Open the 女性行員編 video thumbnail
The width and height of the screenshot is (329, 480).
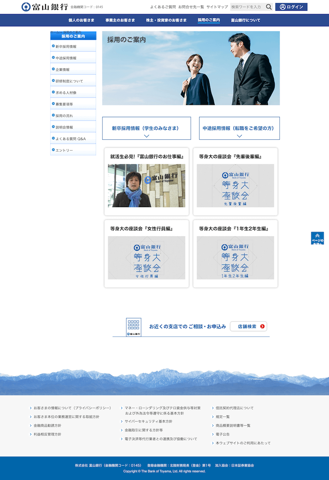(x=146, y=257)
